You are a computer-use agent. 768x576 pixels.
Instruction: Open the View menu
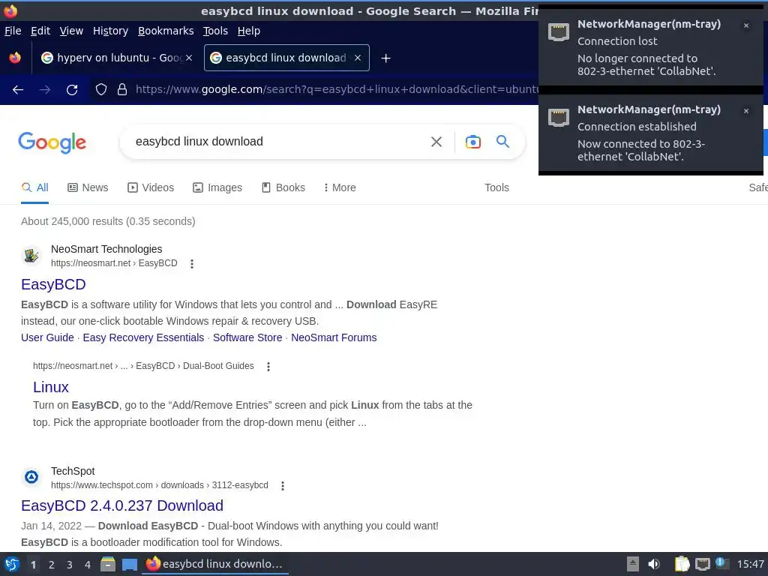click(x=71, y=31)
